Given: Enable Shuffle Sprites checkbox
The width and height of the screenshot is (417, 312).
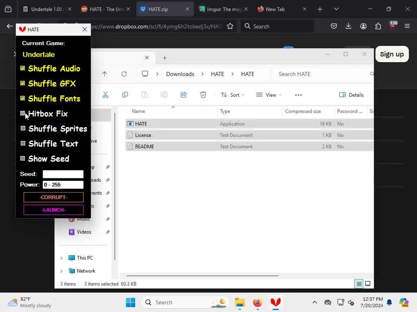Looking at the screenshot, I should (x=23, y=128).
